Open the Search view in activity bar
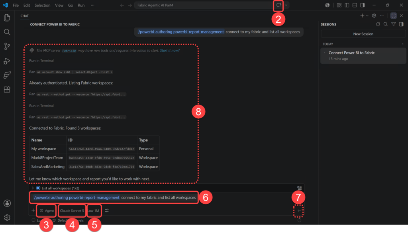The width and height of the screenshot is (408, 232). 7,32
